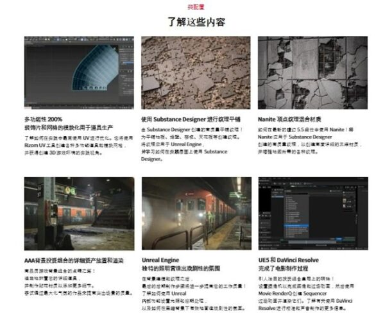
Task: Select the subtitle "装饰片和网格的模块化用于道具生产"
Action: (69, 128)
